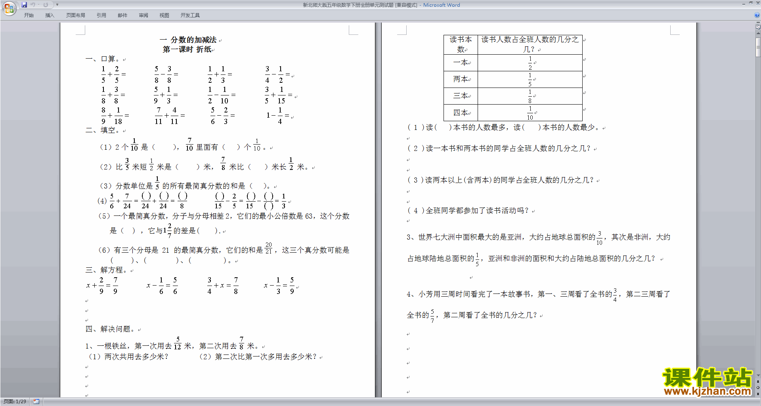This screenshot has width=761, height=406.
Task: Click the subtitle 第一课时 折纸
Action: click(187, 50)
